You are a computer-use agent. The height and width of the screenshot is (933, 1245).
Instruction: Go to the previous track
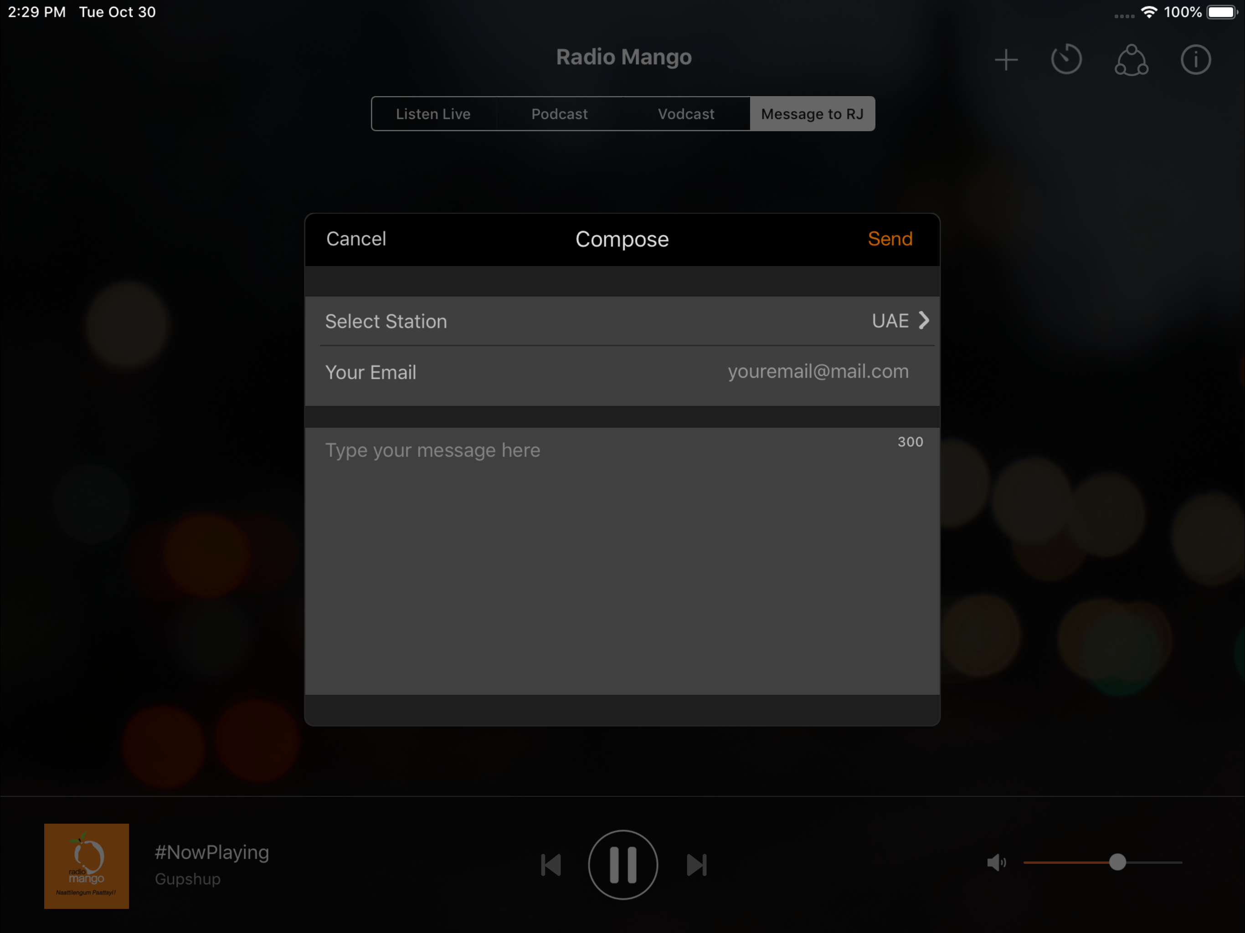click(550, 865)
